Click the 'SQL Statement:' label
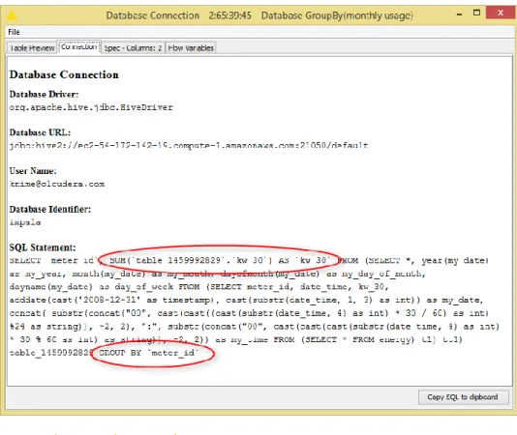The width and height of the screenshot is (517, 435). tap(43, 247)
